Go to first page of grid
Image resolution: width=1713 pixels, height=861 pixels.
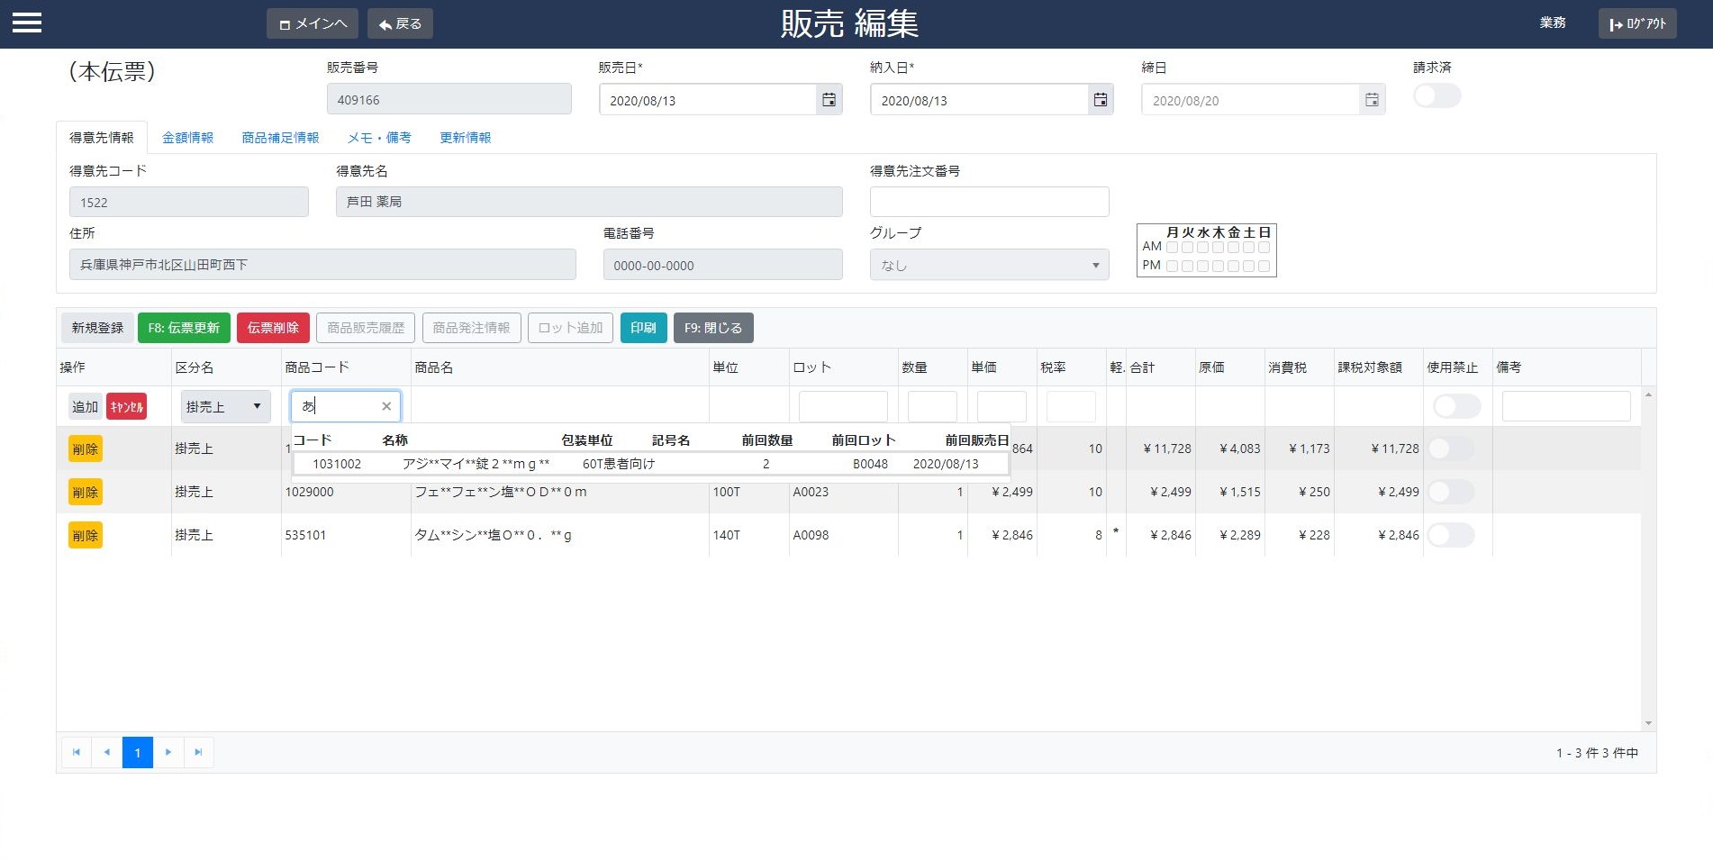click(77, 752)
